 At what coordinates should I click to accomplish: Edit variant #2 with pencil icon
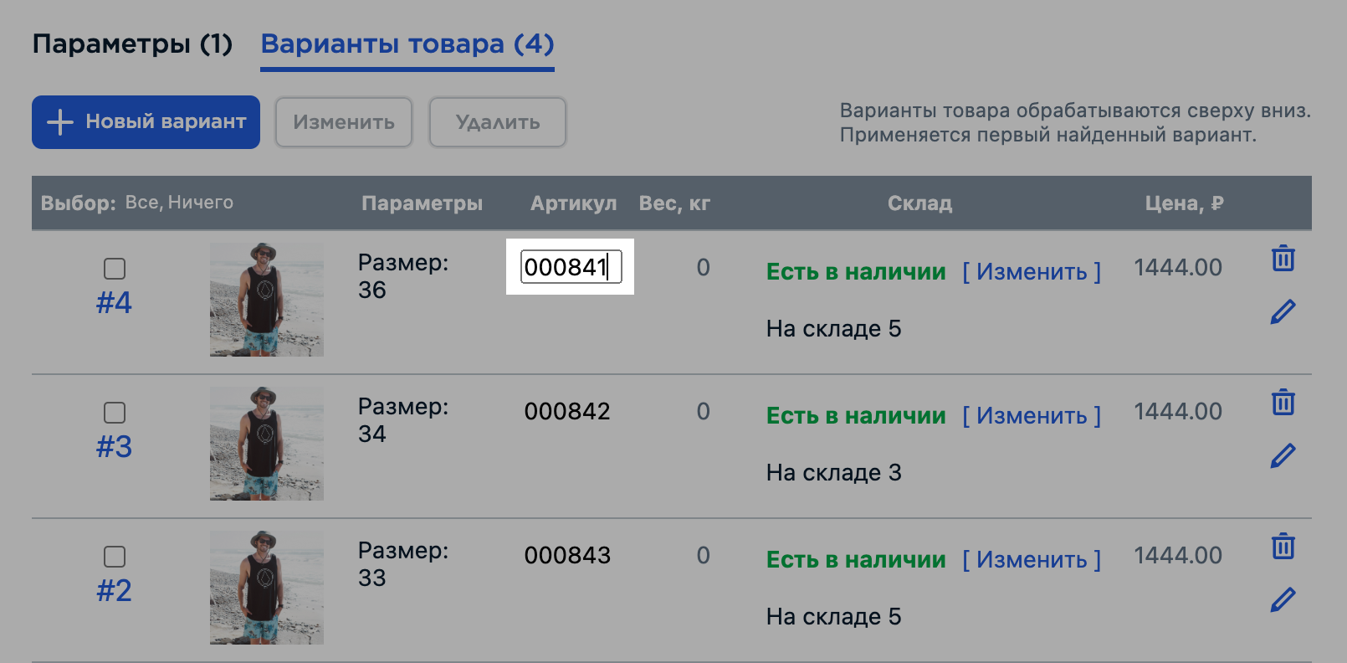[1283, 599]
